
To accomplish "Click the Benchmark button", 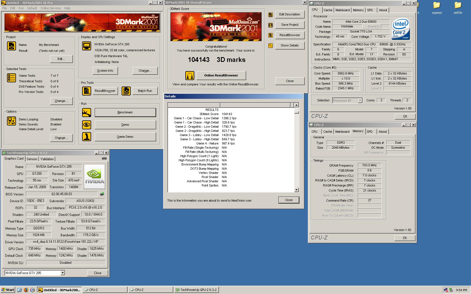I will click(125, 113).
